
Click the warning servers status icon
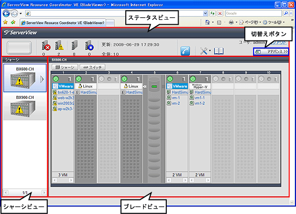point(59,46)
